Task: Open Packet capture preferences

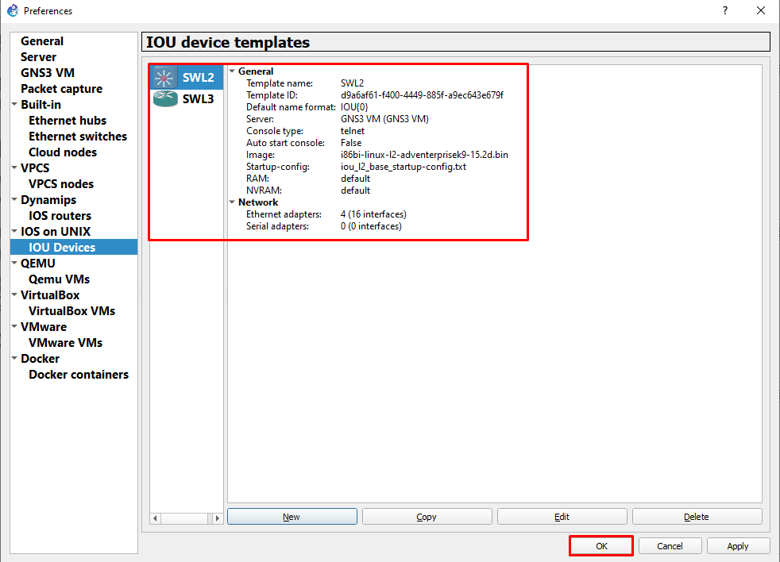Action: pos(61,89)
